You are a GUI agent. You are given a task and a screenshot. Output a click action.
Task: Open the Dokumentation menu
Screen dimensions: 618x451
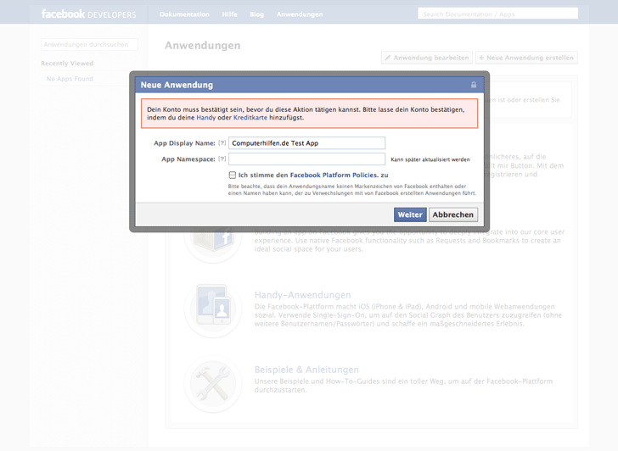pos(184,14)
